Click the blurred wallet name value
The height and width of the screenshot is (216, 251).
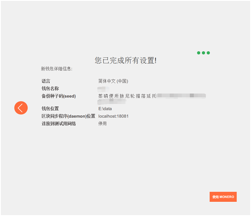point(103,89)
